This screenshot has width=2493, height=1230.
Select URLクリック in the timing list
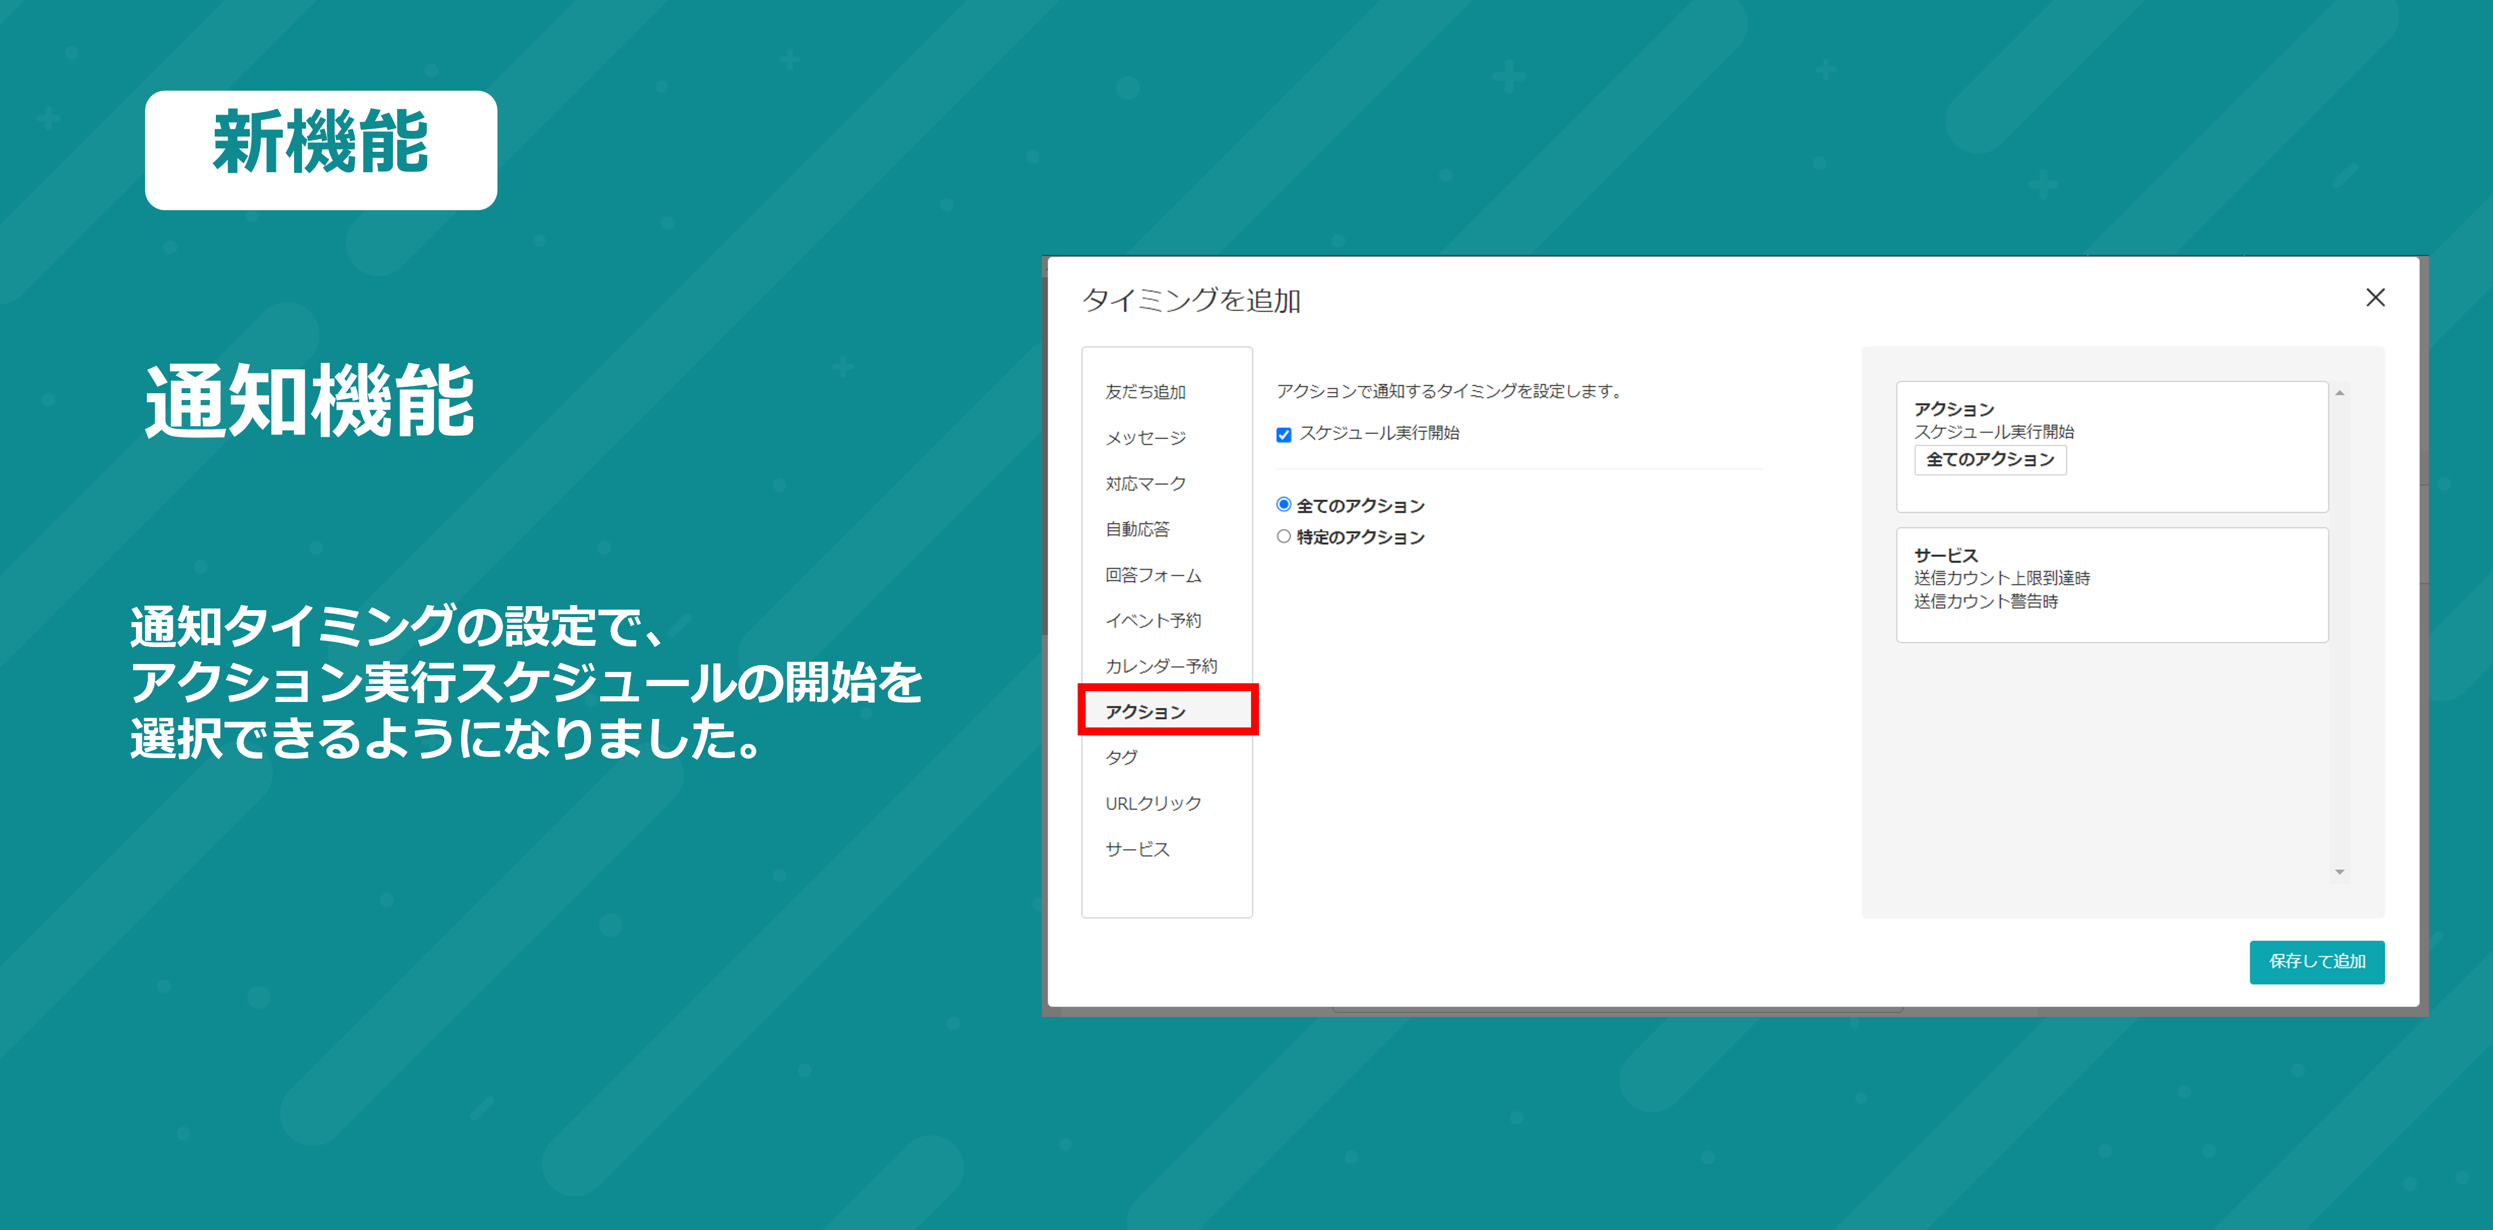click(x=1154, y=803)
